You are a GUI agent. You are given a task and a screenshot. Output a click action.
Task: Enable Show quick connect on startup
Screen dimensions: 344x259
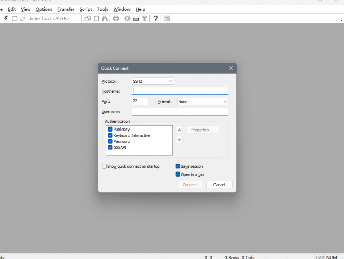104,166
